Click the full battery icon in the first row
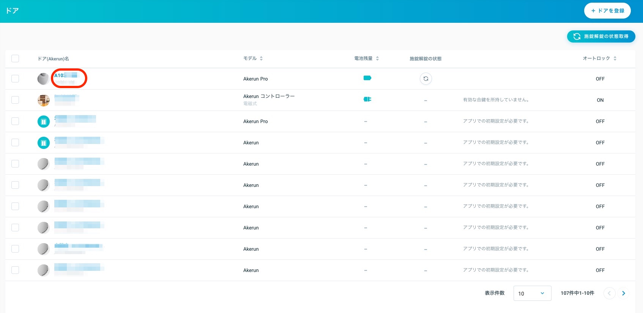The height and width of the screenshot is (313, 643). coord(367,78)
